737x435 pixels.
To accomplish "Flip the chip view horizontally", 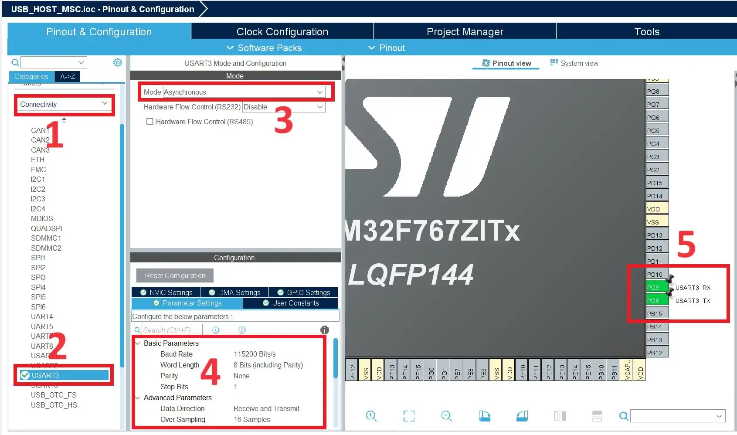I will click(x=560, y=416).
